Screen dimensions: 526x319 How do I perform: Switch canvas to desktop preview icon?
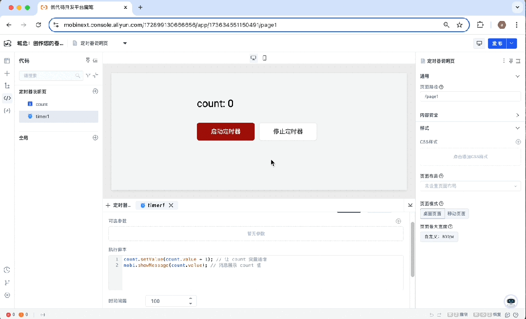click(x=253, y=58)
